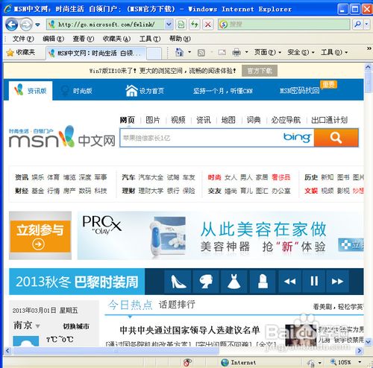Image resolution: width=373 pixels, height=368 pixels.
Task: Open the 收藏夹(A) menu
Action: (116, 39)
